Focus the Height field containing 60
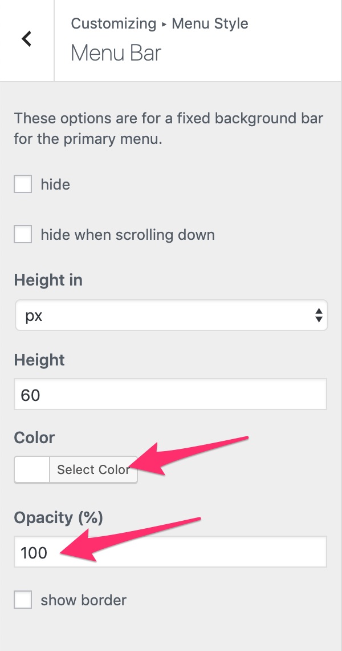This screenshot has height=651, width=342. pyautogui.click(x=170, y=394)
